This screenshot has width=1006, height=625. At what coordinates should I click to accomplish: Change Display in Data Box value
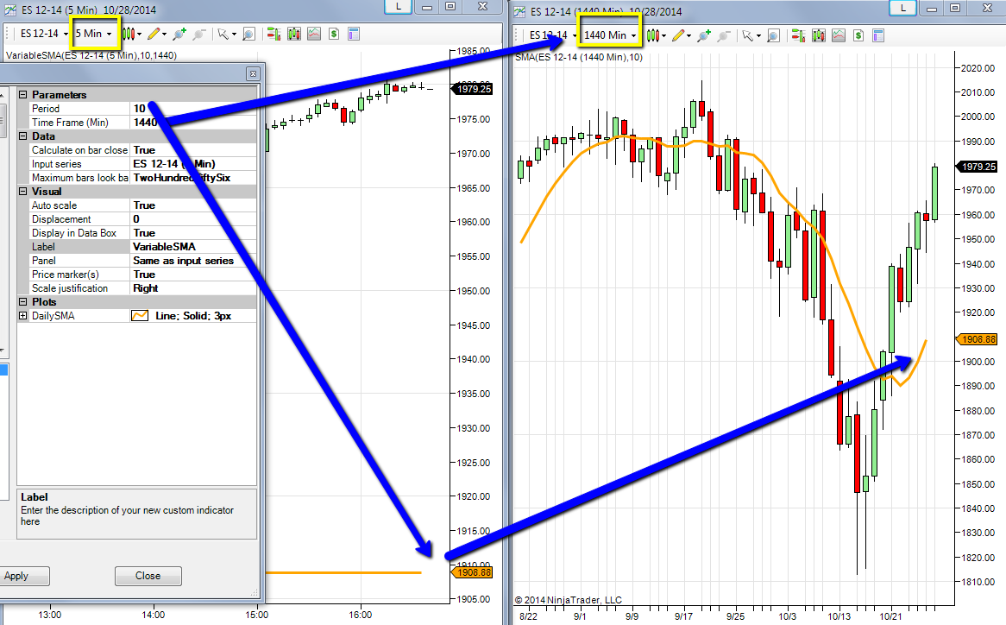[193, 233]
